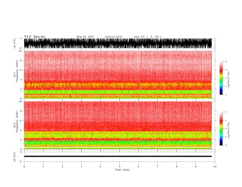
Task: Select the "start UT = 5 : 30: 1" text
Action: 148,37
